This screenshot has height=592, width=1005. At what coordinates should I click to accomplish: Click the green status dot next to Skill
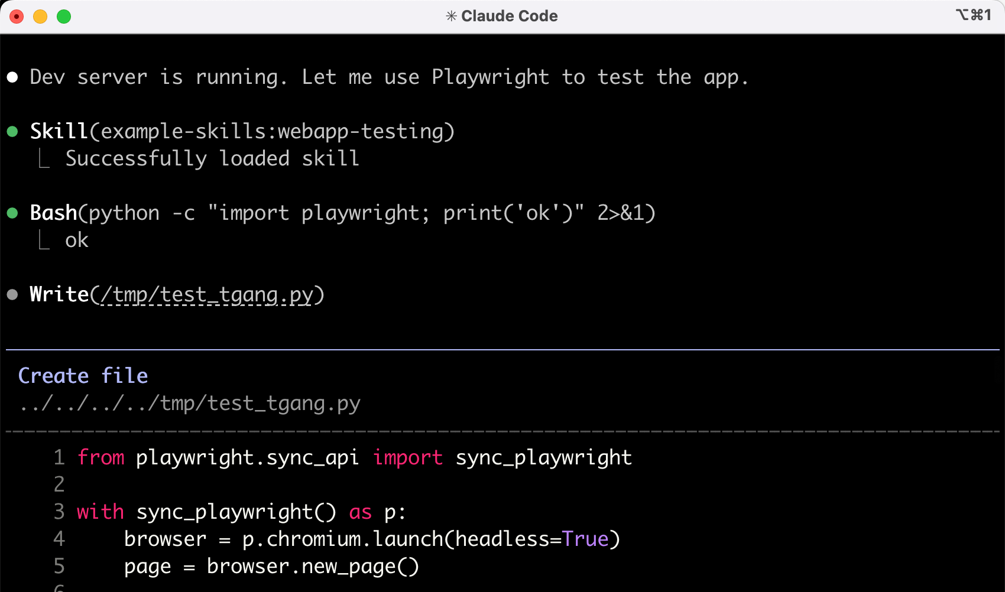coord(12,131)
